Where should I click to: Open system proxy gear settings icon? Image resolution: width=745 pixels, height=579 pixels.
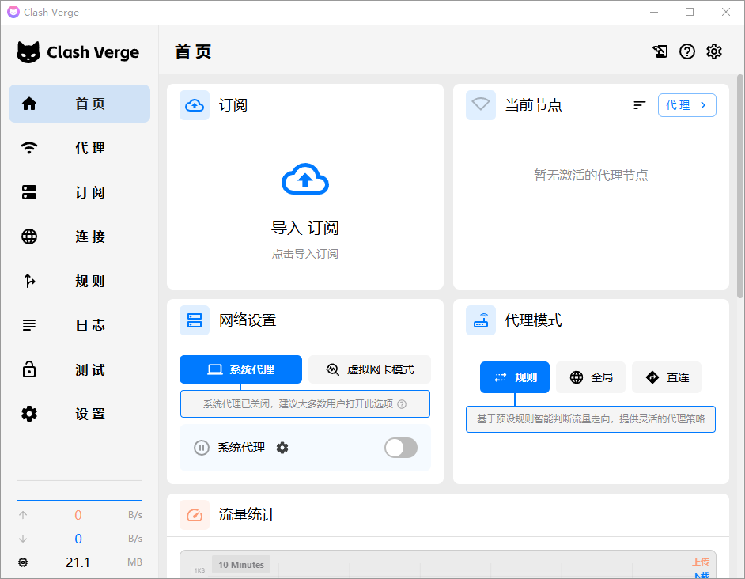pyautogui.click(x=282, y=448)
